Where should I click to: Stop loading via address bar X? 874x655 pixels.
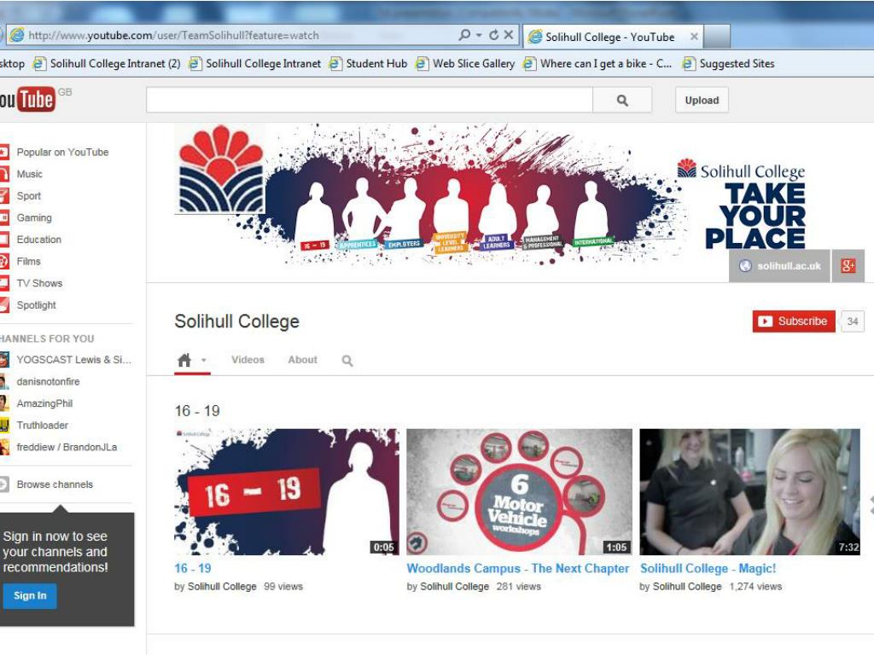pyautogui.click(x=509, y=35)
